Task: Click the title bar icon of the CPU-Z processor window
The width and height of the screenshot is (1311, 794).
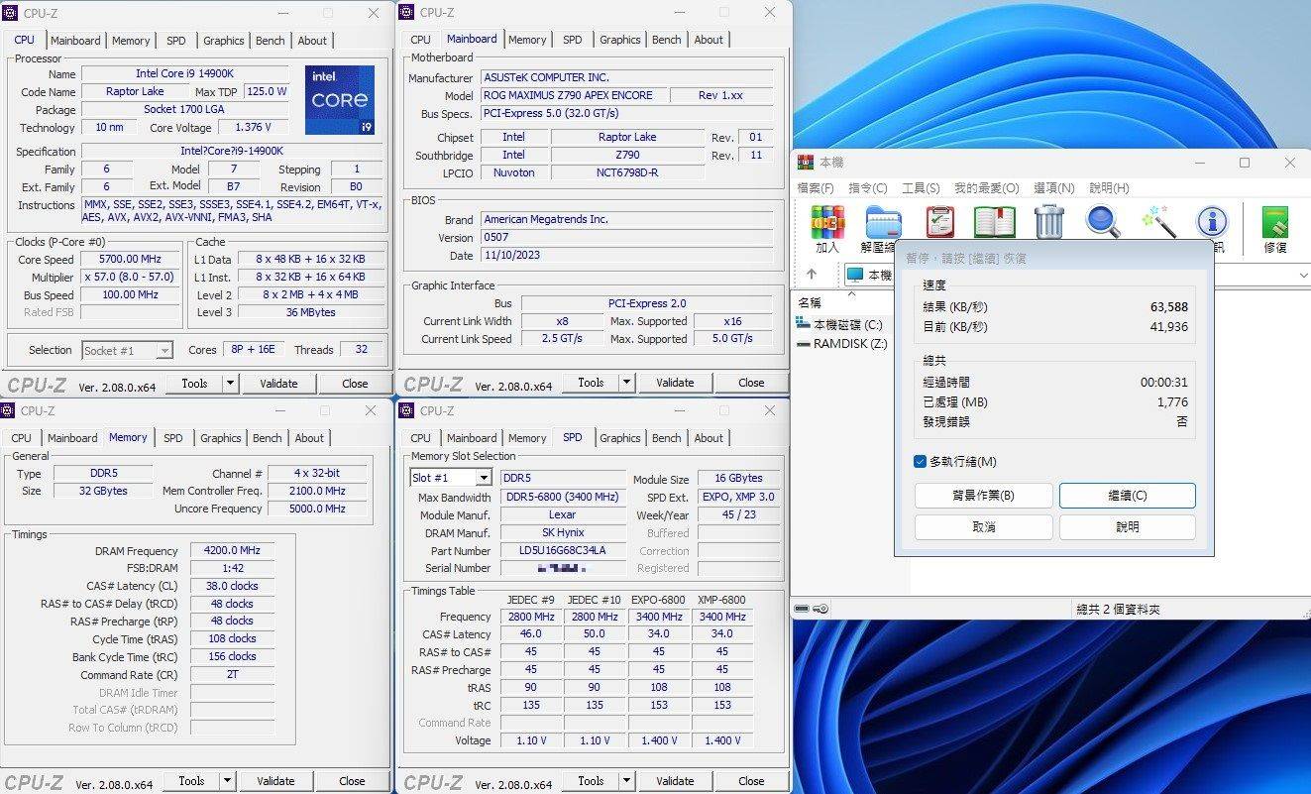Action: tap(11, 14)
